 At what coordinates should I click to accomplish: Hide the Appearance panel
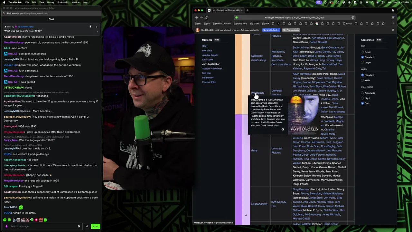[379, 40]
